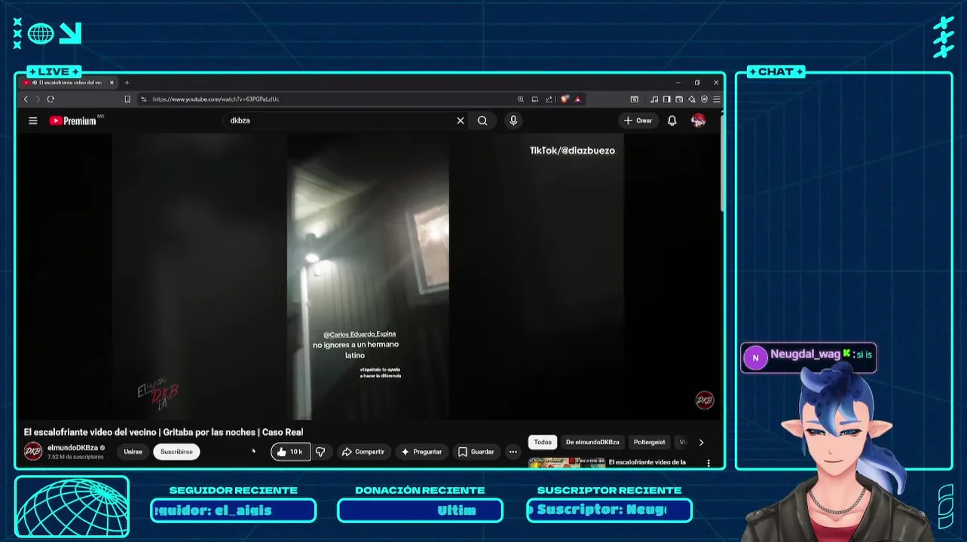Viewport: 967px width, 542px height.
Task: Click 7.62 M de suscriptores text
Action: 75,457
